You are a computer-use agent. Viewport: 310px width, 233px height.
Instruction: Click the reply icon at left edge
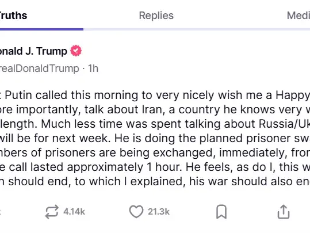(1, 212)
